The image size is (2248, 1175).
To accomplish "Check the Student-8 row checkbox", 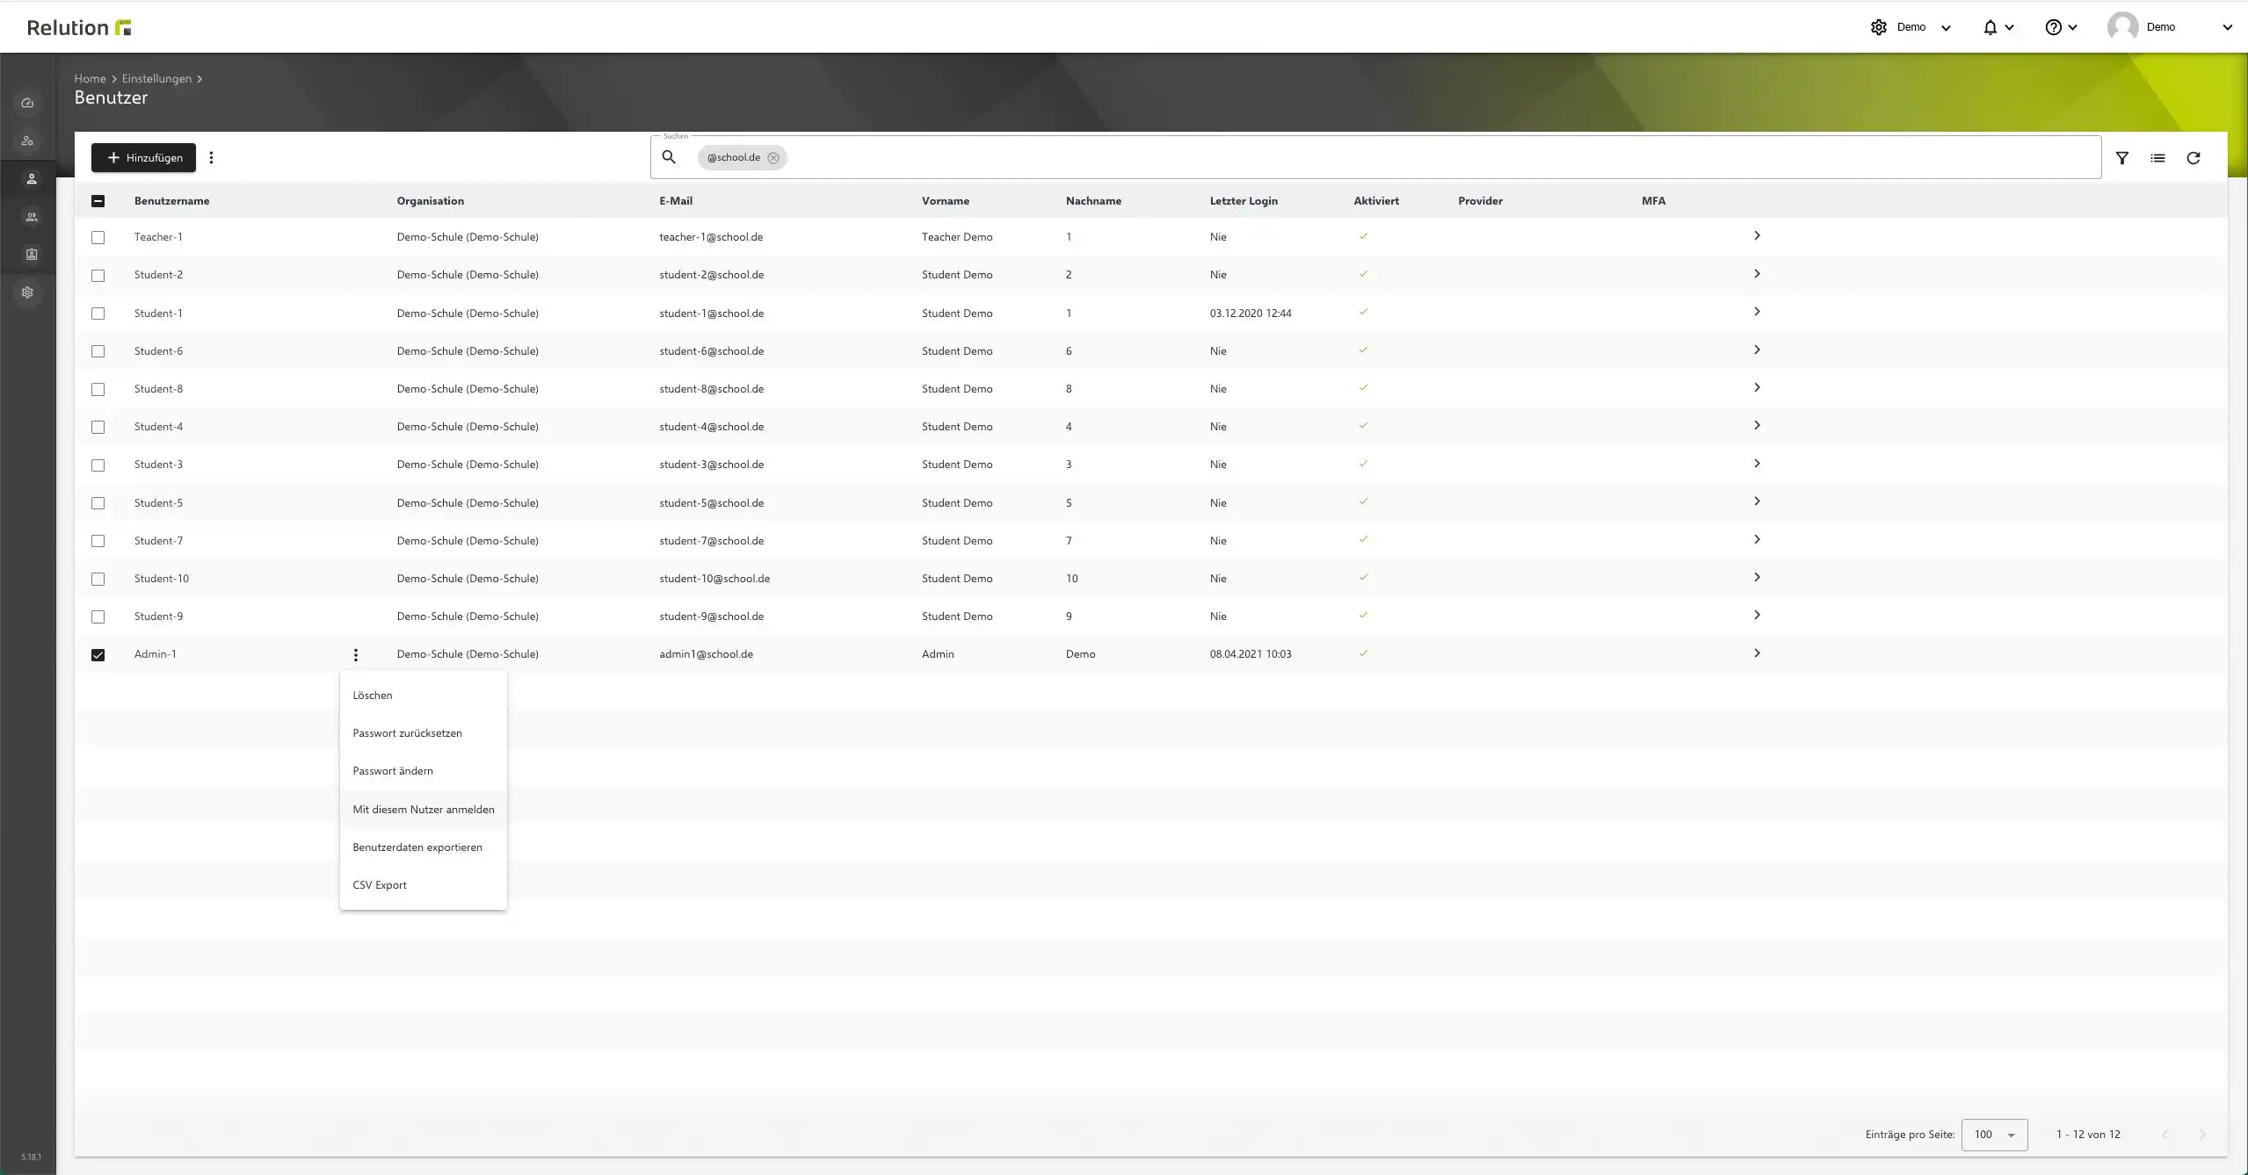I will point(98,389).
